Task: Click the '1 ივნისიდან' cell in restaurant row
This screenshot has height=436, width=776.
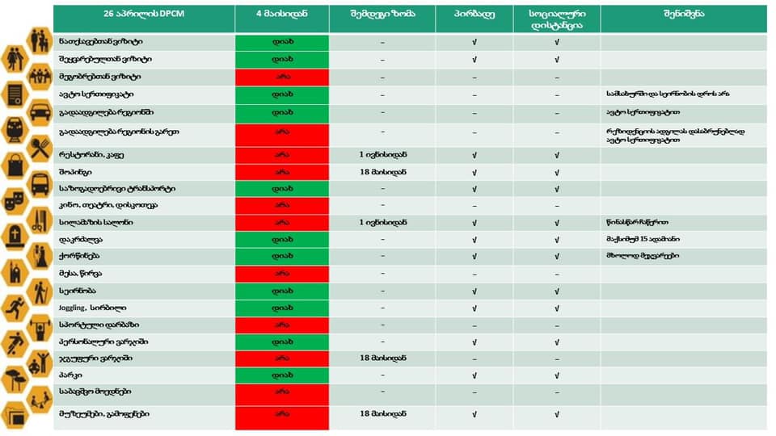Action: click(x=382, y=154)
